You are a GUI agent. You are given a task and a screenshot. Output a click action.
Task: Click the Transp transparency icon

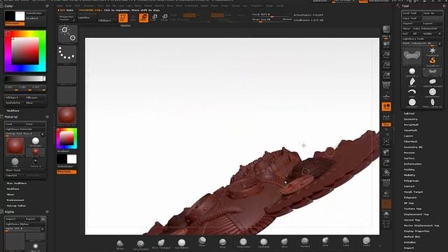pyautogui.click(x=386, y=193)
